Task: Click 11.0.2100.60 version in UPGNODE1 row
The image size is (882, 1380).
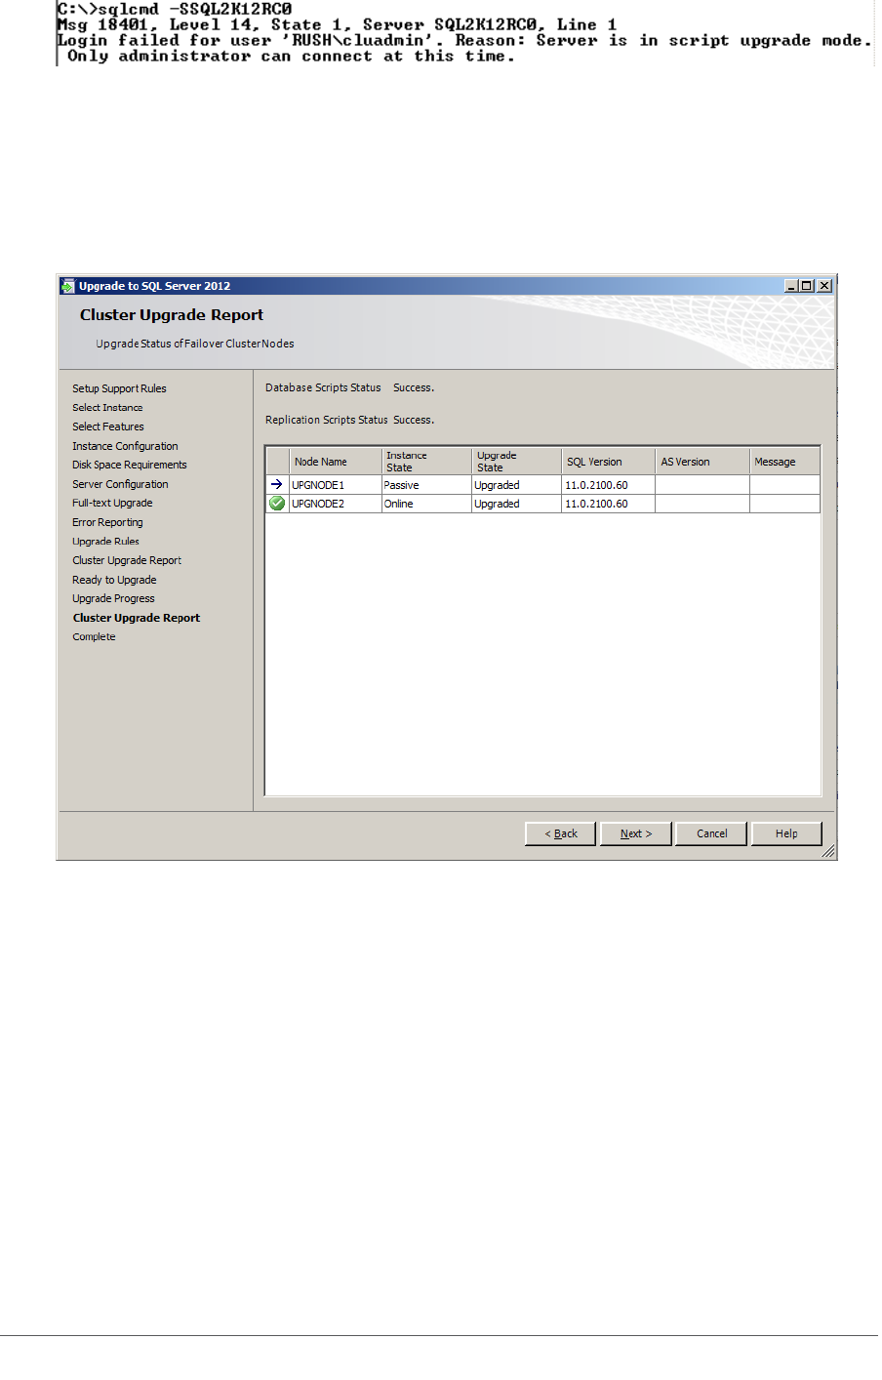Action: pyautogui.click(x=609, y=485)
